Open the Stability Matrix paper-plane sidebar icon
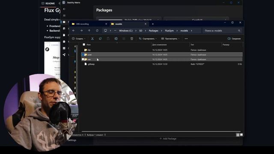The image size is (274, 154). pos(64,55)
